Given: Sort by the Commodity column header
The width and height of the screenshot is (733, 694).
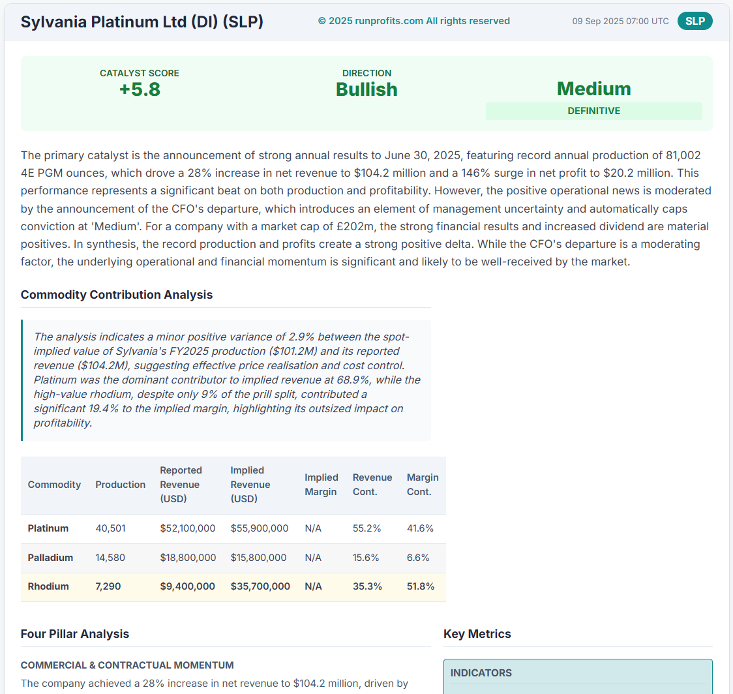Looking at the screenshot, I should tap(54, 485).
